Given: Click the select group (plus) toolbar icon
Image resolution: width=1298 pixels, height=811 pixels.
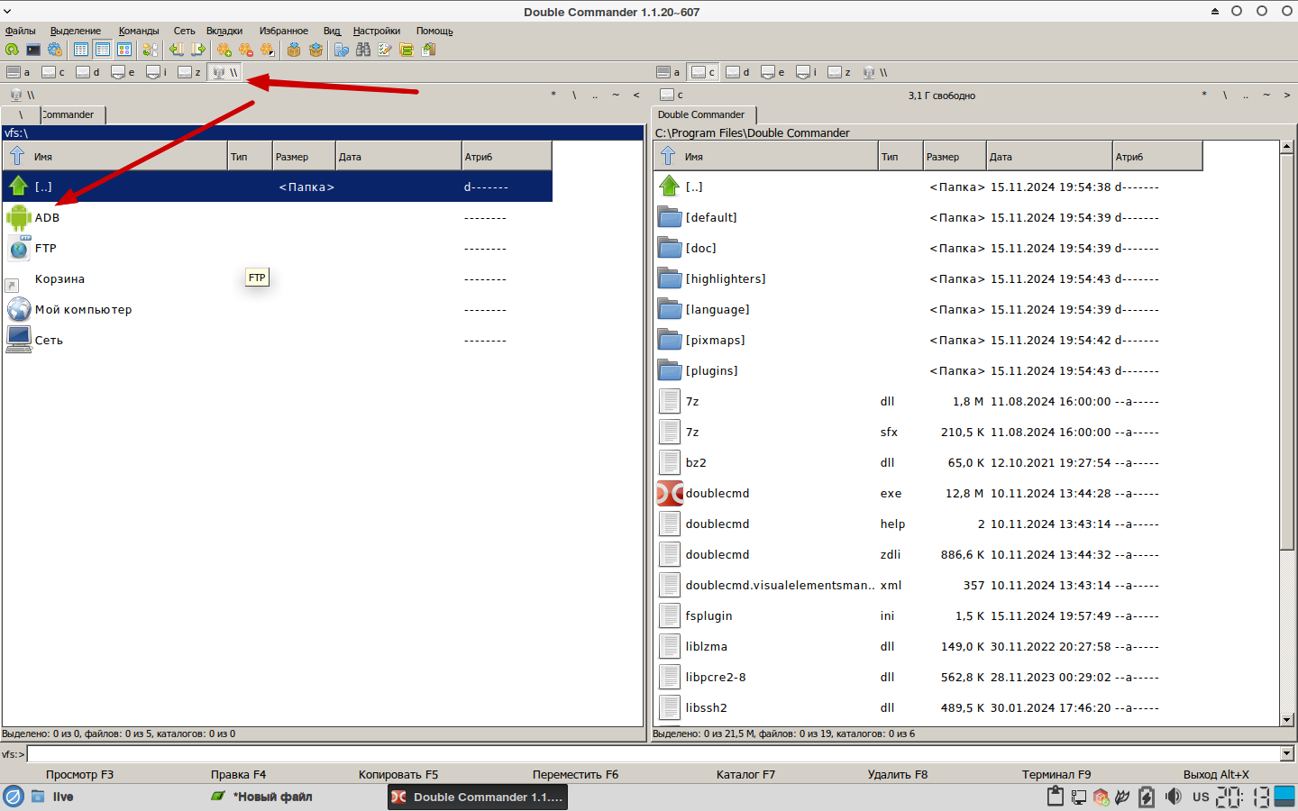Looking at the screenshot, I should pos(224,50).
